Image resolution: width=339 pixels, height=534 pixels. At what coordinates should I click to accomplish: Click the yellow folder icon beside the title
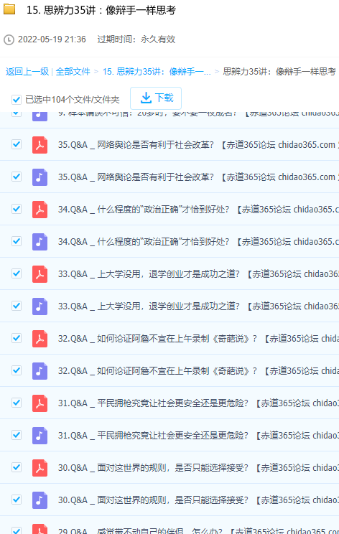(9, 9)
